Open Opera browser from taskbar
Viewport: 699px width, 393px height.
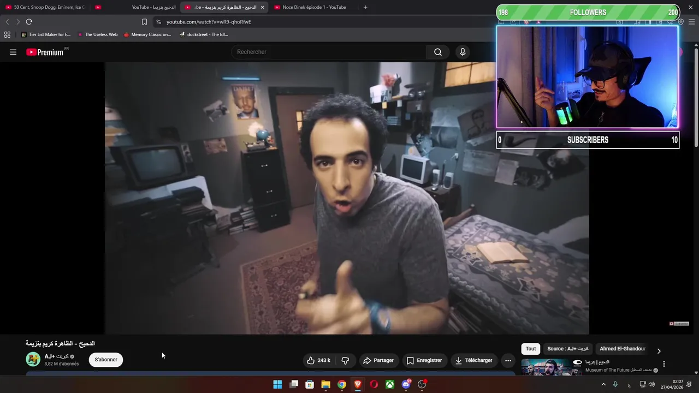[x=374, y=384]
